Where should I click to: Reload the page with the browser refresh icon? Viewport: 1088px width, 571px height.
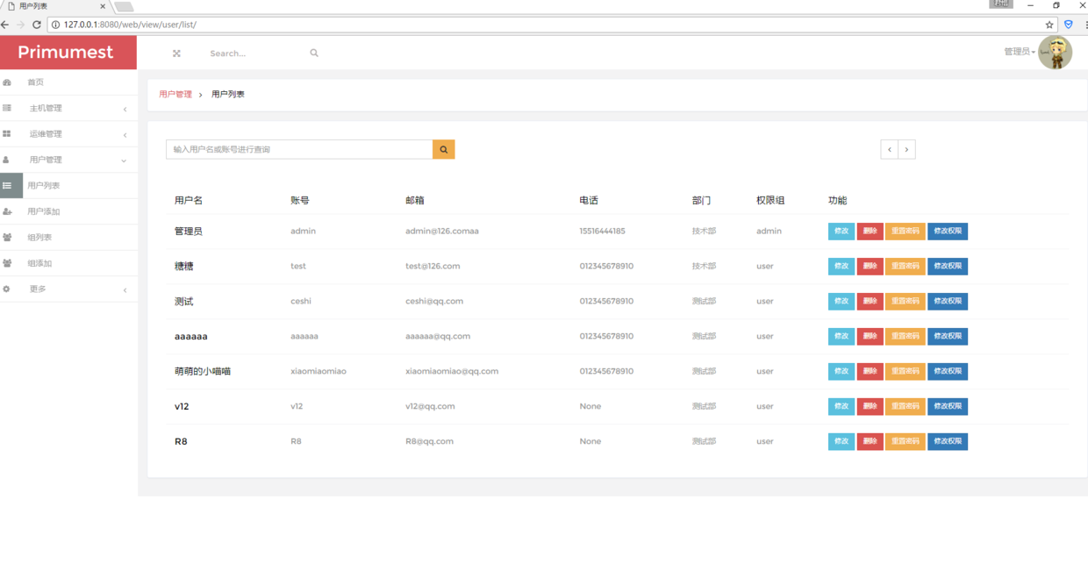coord(37,25)
